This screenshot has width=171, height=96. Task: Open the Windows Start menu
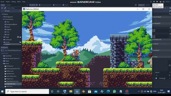point(2,91)
